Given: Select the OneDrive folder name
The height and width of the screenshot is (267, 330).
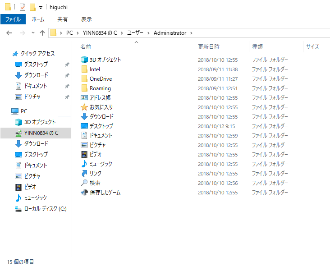Looking at the screenshot, I should (x=101, y=79).
